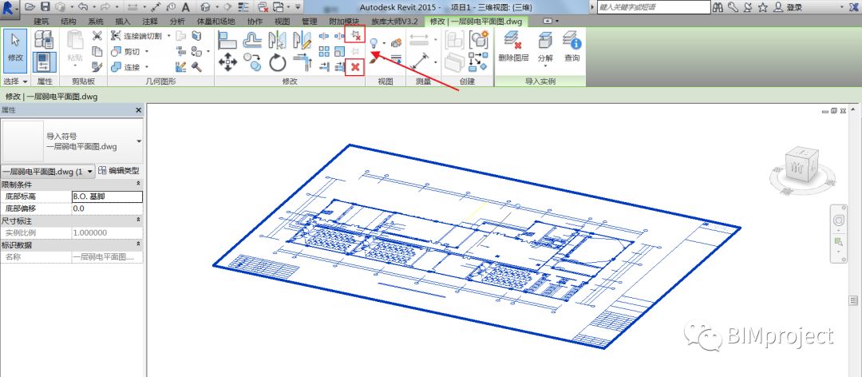Open the 视图 ribbon tab
The width and height of the screenshot is (862, 377).
click(282, 22)
